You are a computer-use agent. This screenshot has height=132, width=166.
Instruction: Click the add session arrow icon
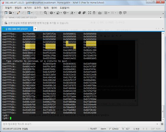pos(6,23)
